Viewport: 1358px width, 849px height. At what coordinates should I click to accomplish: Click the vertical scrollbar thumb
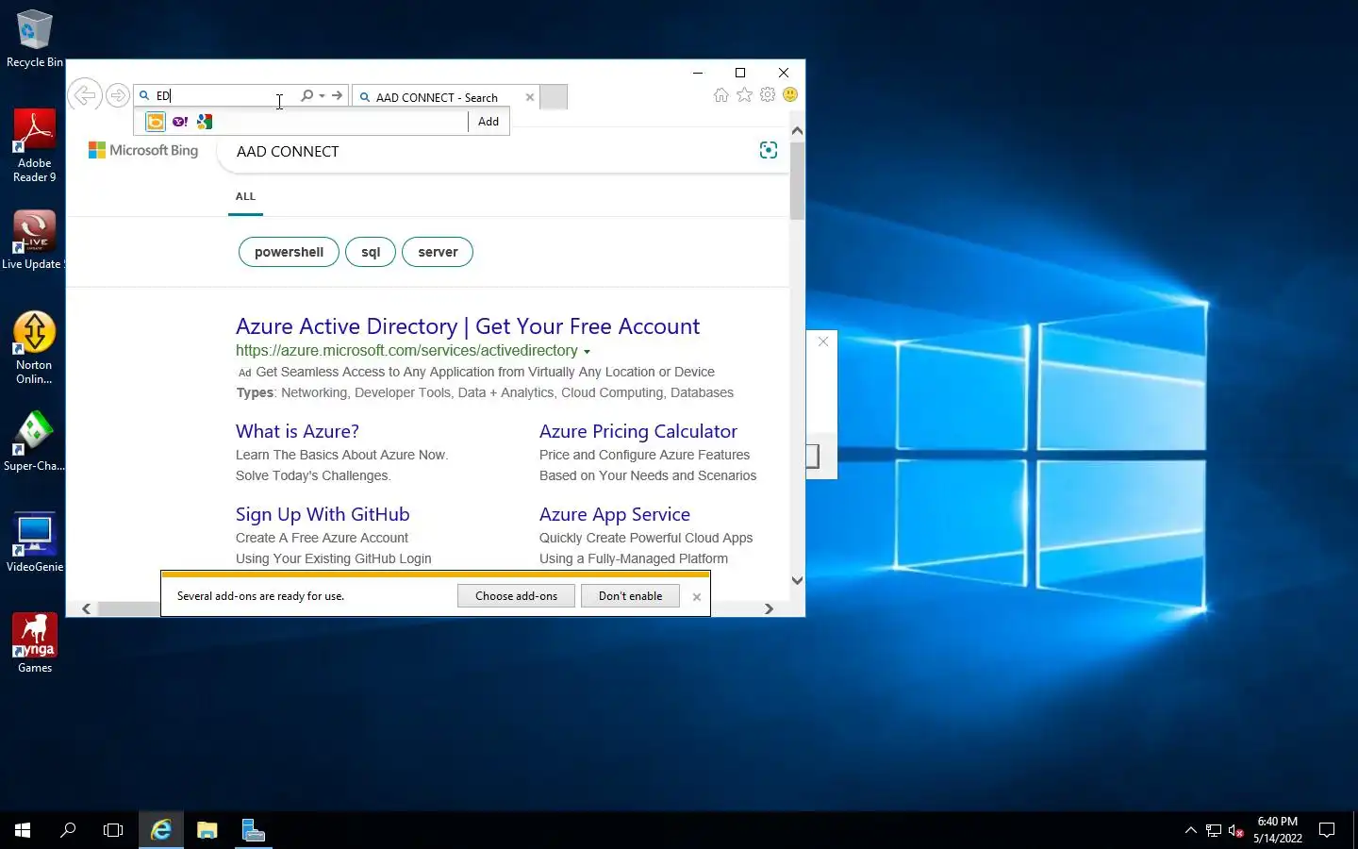coord(798,181)
